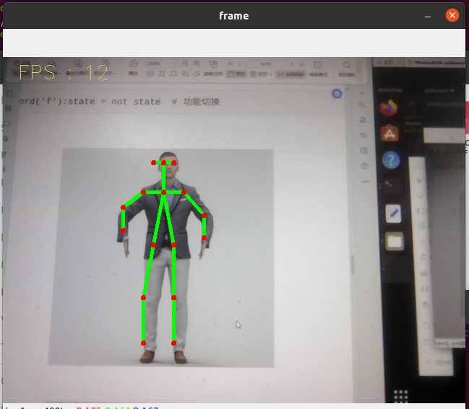Click the Activities label in camera feed
Image resolution: width=469 pixels, height=409 pixels.
click(390, 90)
